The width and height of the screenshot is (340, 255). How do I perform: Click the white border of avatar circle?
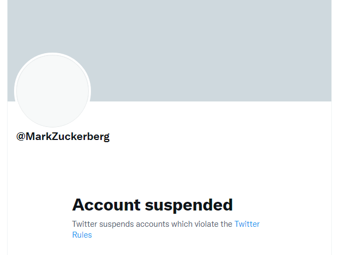coord(53,54)
